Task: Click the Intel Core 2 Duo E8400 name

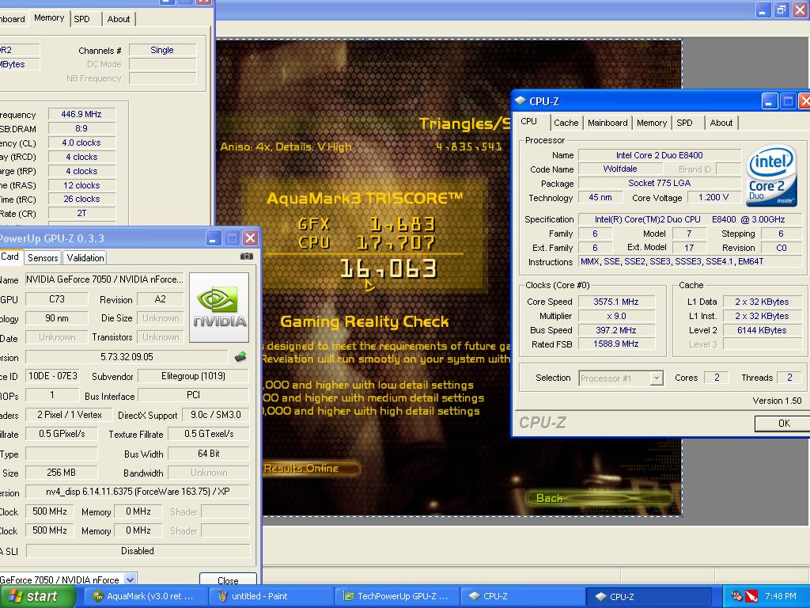Action: coord(659,155)
